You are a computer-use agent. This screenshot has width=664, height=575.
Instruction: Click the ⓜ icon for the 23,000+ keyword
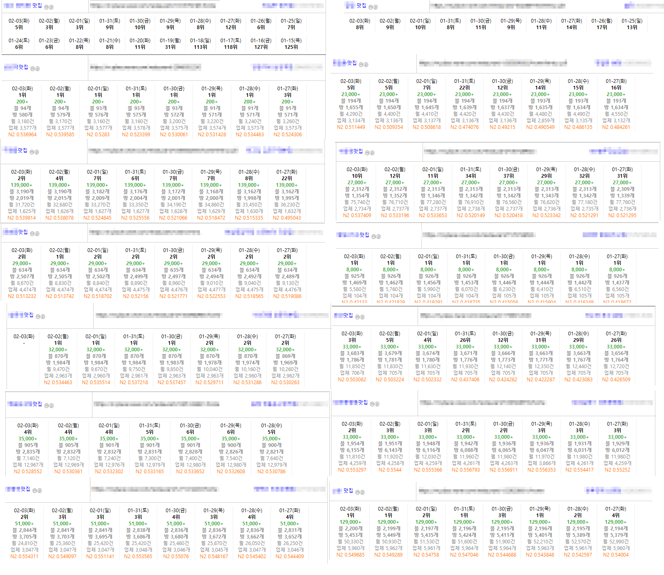coord(361,64)
